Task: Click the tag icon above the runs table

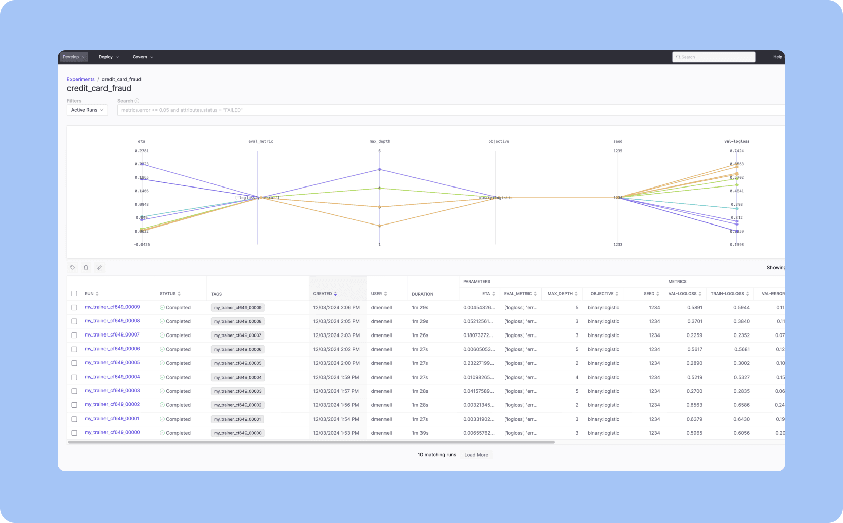Action: (73, 267)
